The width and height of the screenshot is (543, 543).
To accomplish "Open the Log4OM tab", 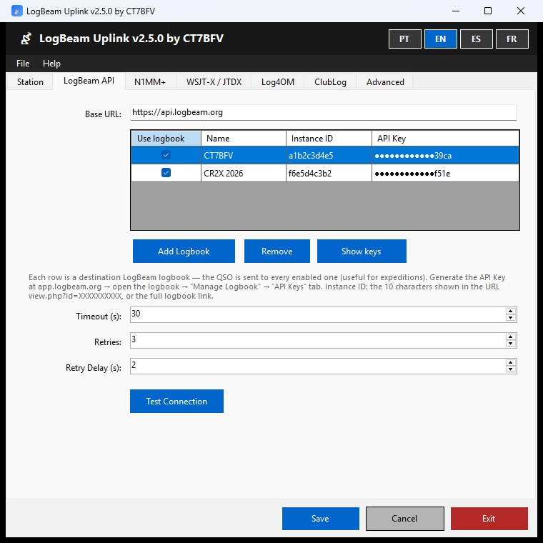I will point(278,82).
